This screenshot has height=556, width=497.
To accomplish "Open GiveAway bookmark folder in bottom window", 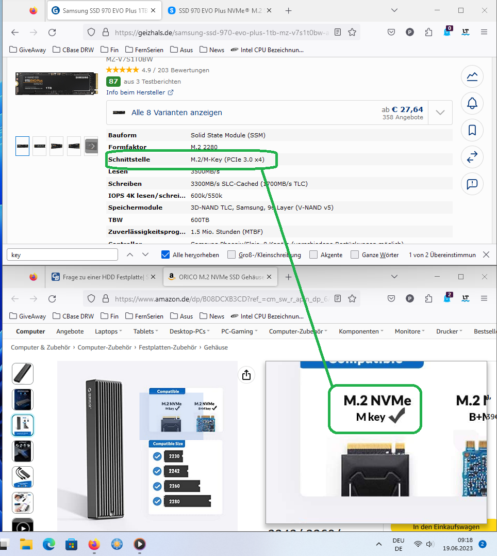I will (x=28, y=316).
